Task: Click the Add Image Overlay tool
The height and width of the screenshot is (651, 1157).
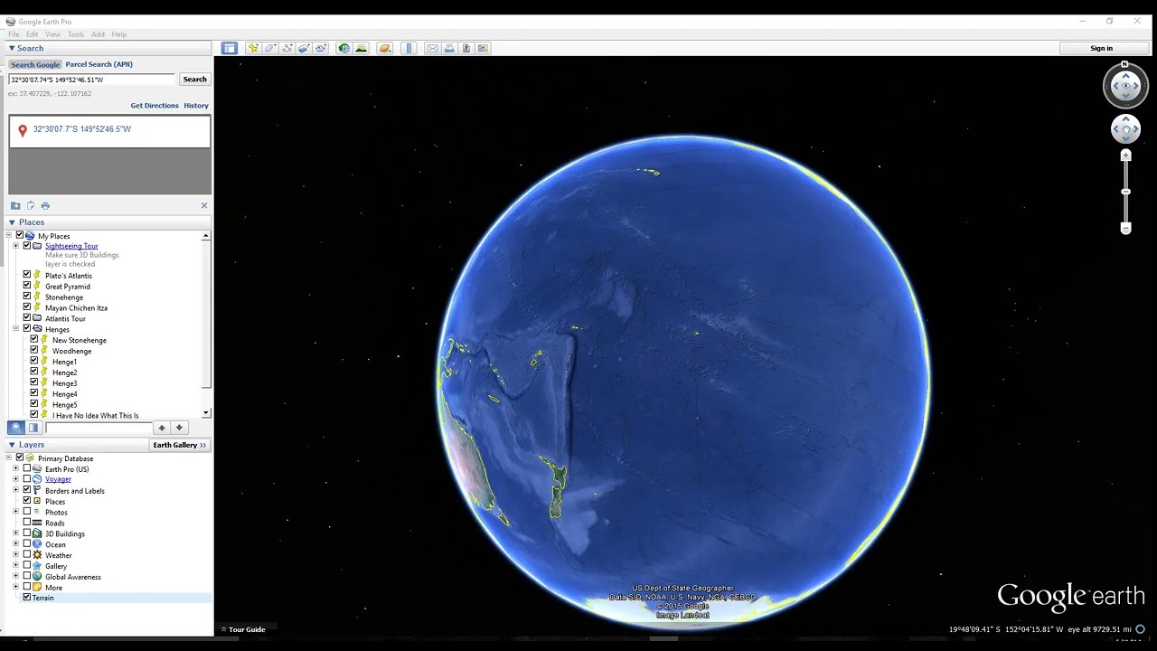Action: (305, 48)
